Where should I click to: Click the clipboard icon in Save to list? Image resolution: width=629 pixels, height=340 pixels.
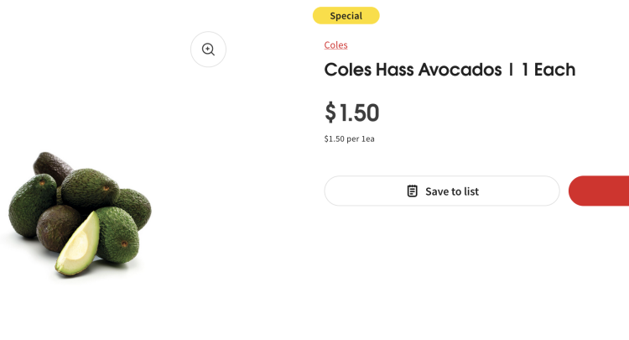(x=412, y=191)
